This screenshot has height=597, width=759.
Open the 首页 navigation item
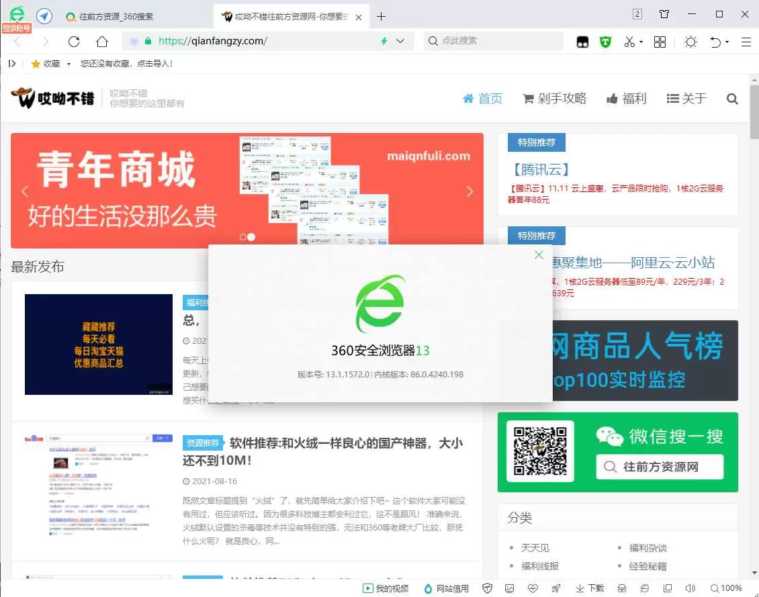483,99
